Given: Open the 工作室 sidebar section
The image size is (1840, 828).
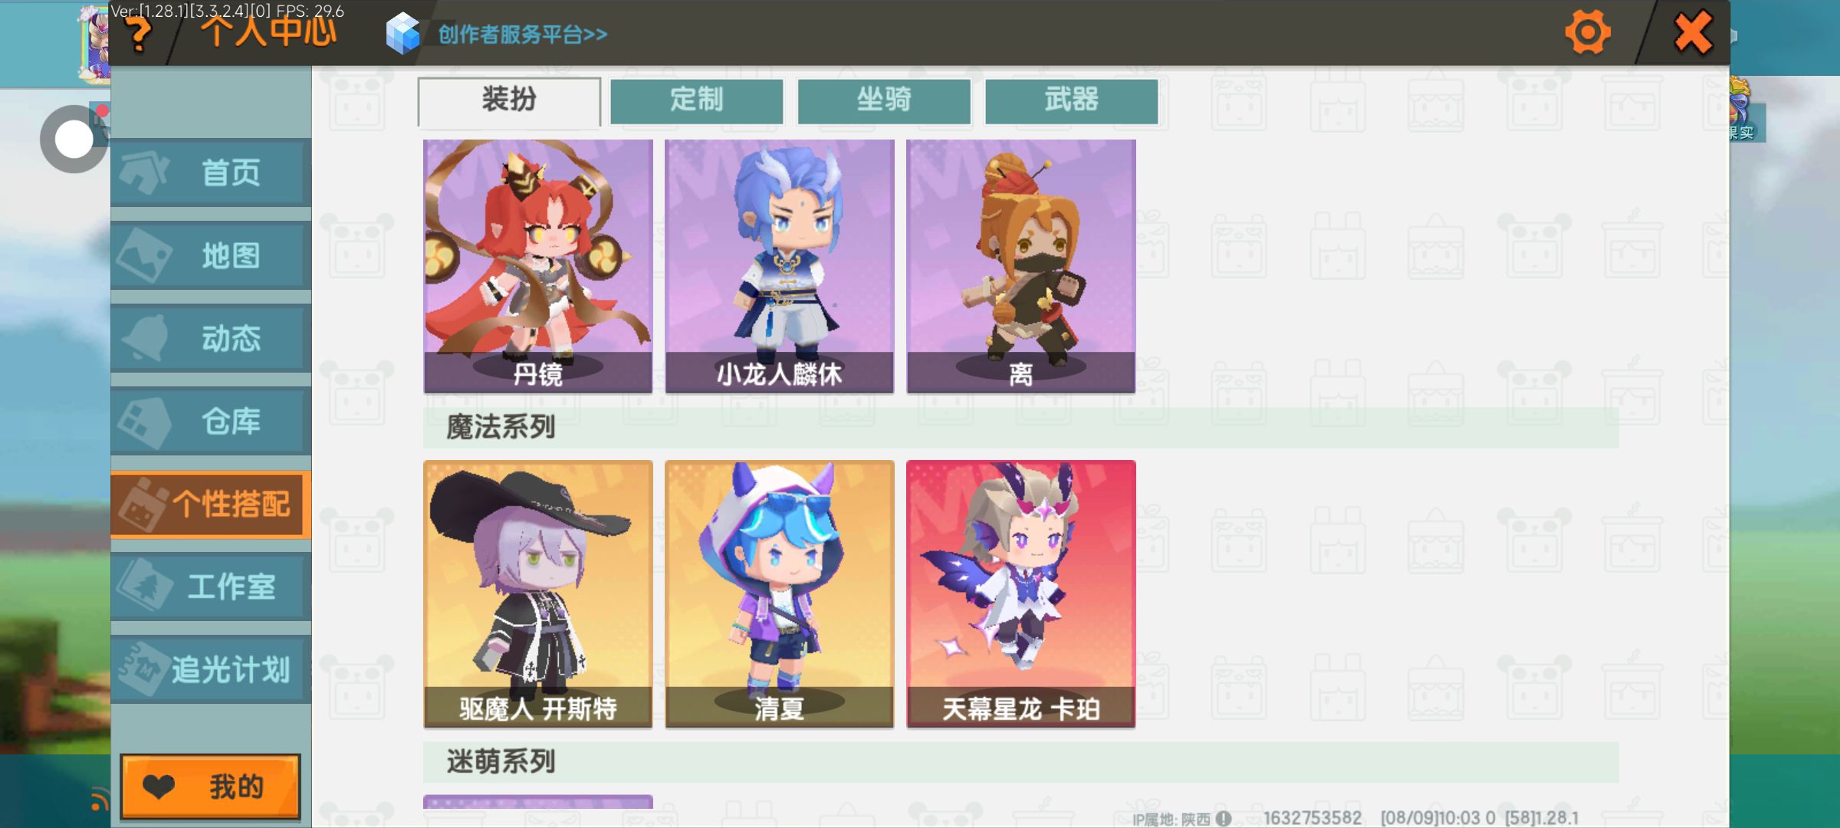Looking at the screenshot, I should tap(211, 586).
